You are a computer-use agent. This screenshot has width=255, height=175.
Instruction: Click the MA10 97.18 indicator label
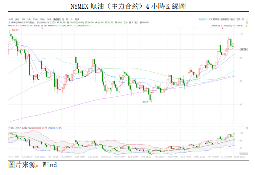point(27,26)
